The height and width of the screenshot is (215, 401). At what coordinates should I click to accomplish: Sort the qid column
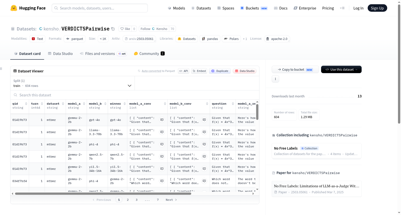pos(26,104)
